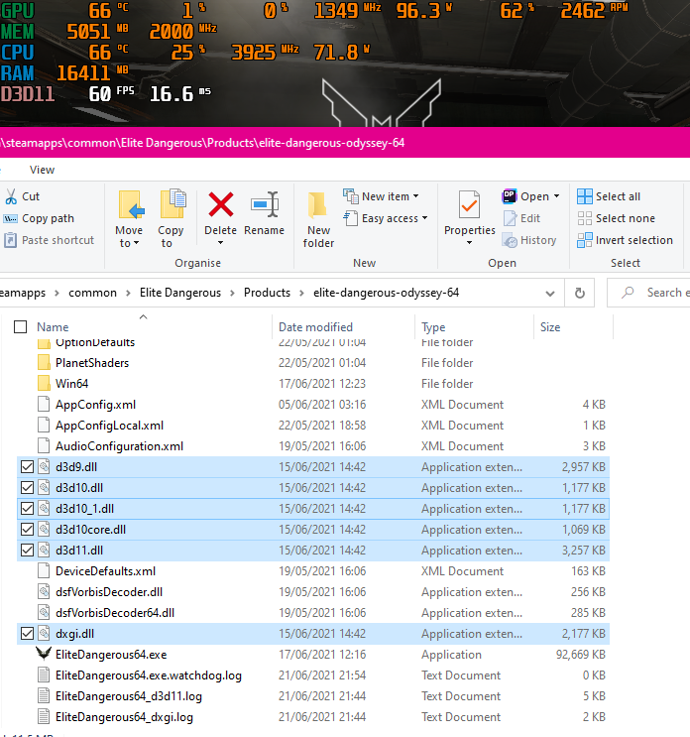Click the Cut scissors icon
This screenshot has width=690, height=737.
(11, 196)
